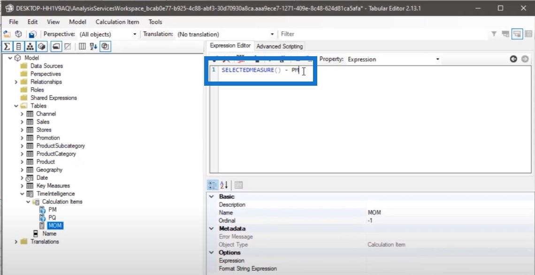Viewport: 535px width, 275px height.
Task: Select the Date table
Action: point(42,178)
